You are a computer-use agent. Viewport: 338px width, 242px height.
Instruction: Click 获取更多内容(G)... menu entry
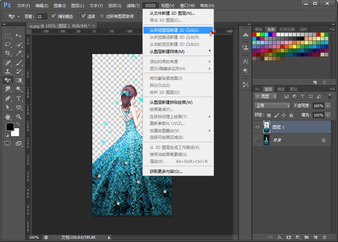[166, 172]
